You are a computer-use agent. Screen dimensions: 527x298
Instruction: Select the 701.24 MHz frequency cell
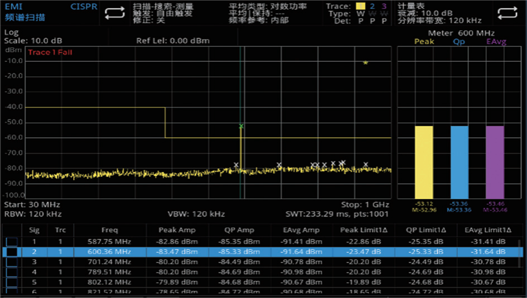pyautogui.click(x=109, y=262)
